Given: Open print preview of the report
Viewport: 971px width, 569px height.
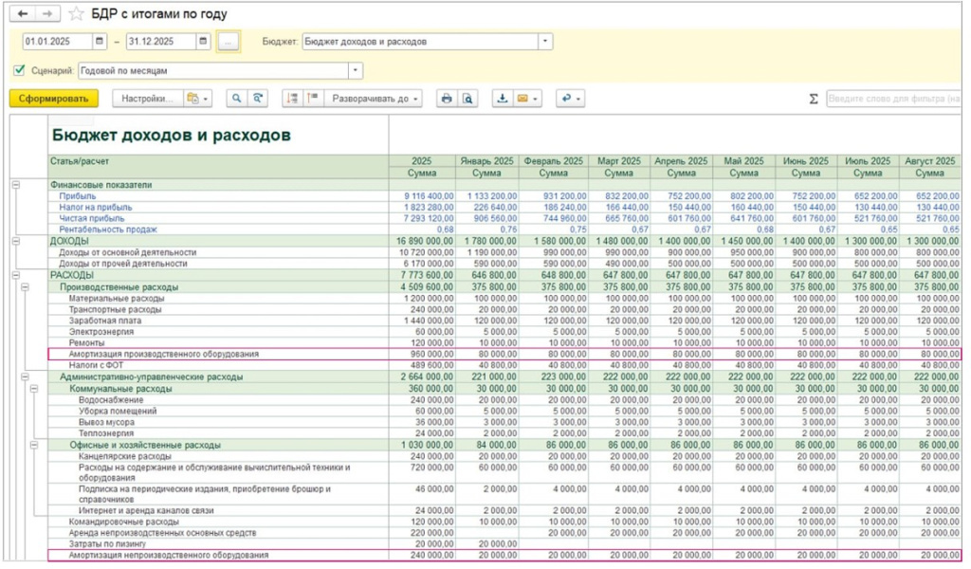Looking at the screenshot, I should point(467,99).
